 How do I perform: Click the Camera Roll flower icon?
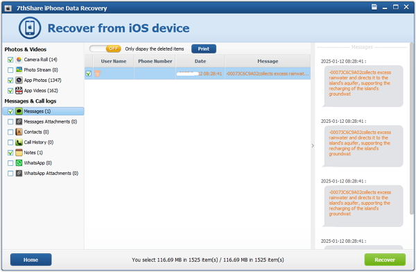point(19,60)
